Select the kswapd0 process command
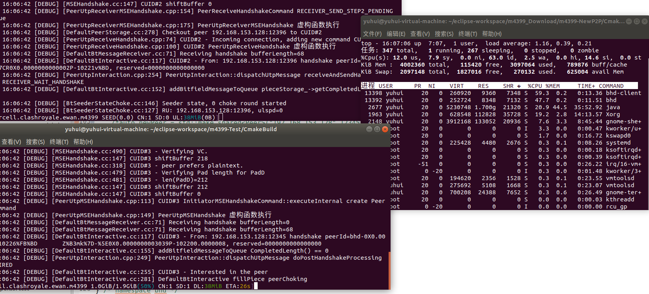Viewport: 649px width, 294px height. coord(618,136)
